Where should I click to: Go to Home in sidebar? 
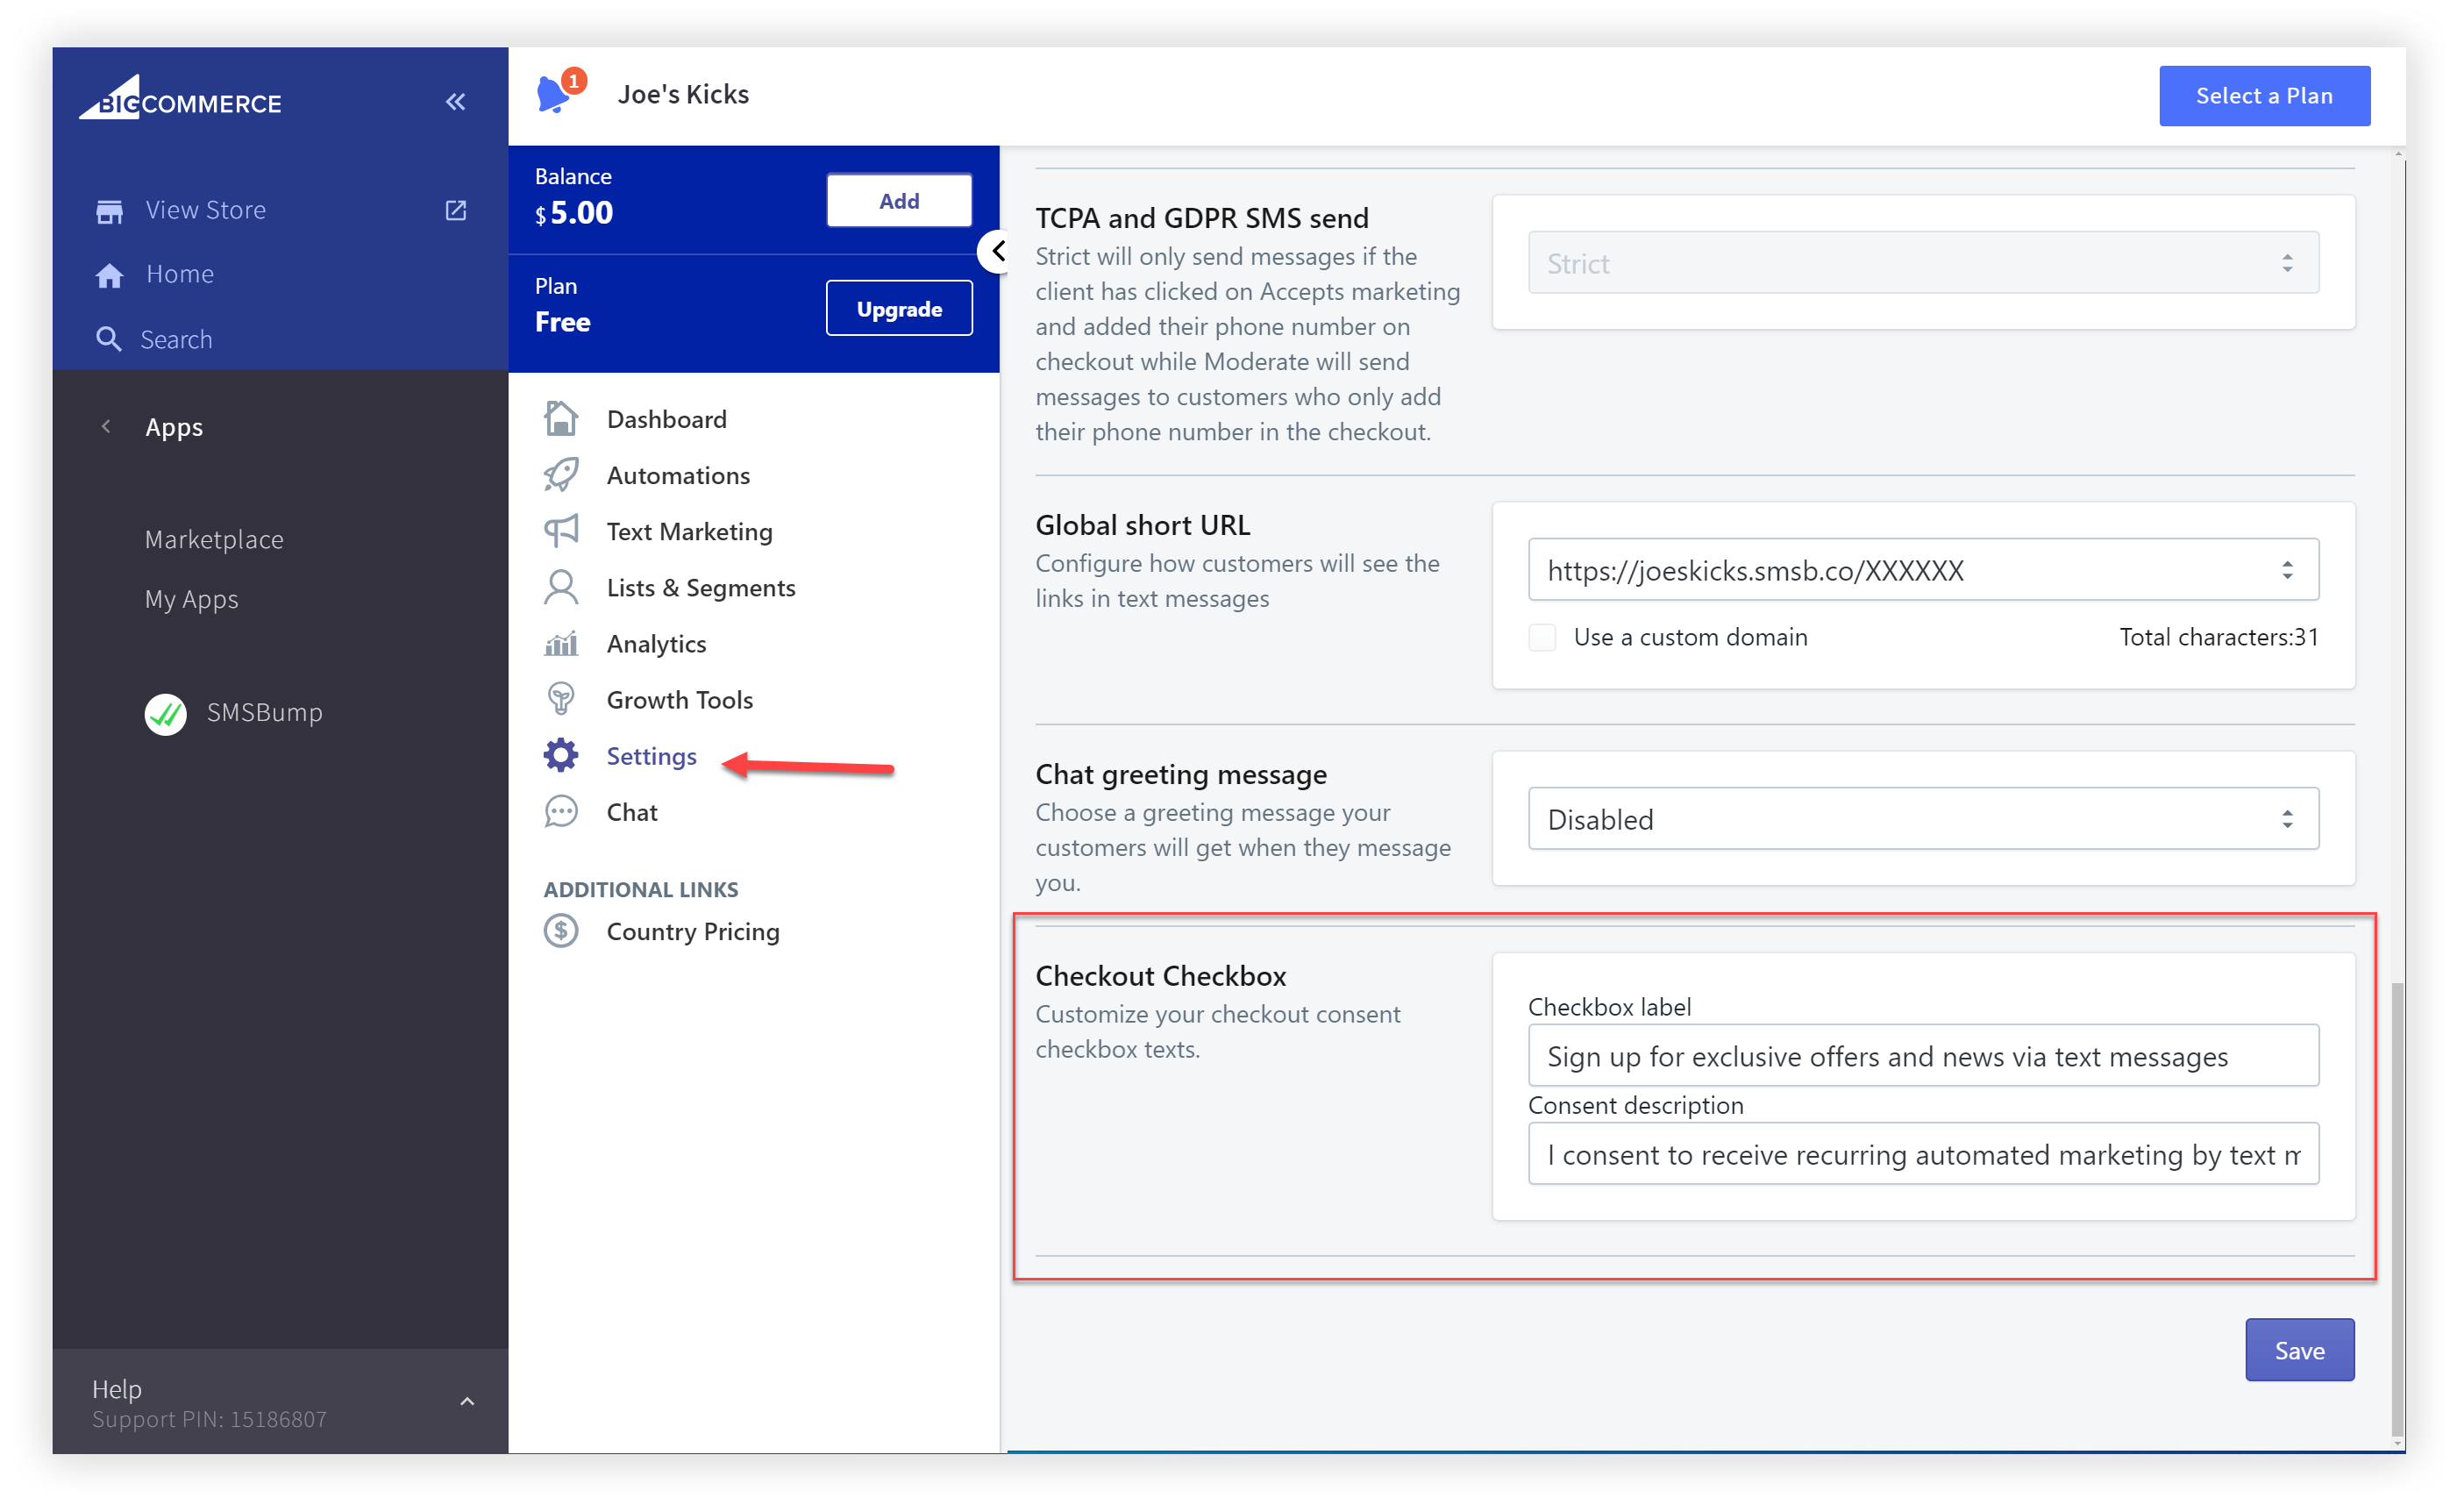point(180,274)
